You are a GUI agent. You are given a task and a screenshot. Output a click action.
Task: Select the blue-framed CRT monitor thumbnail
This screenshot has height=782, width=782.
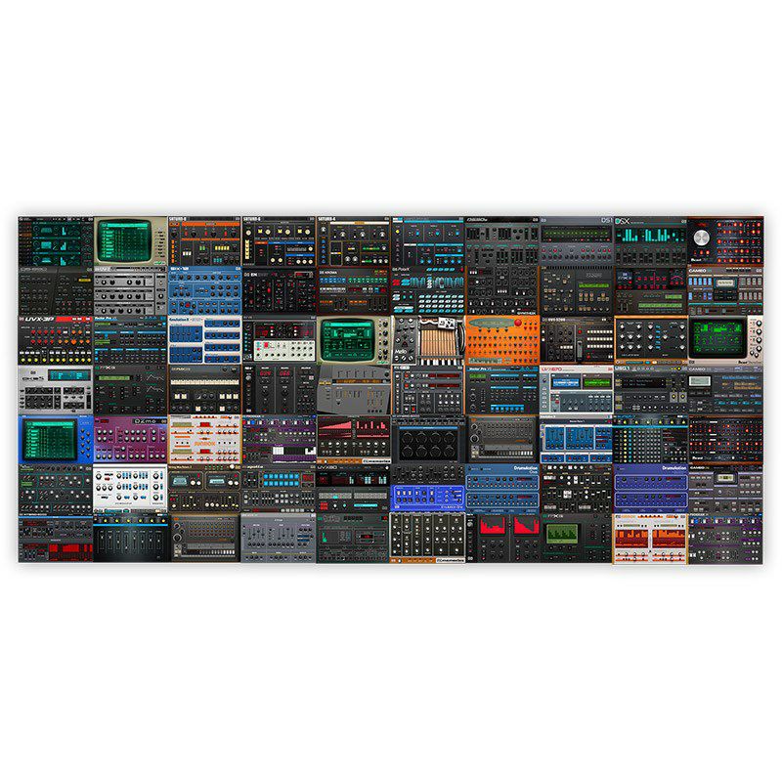coord(56,439)
